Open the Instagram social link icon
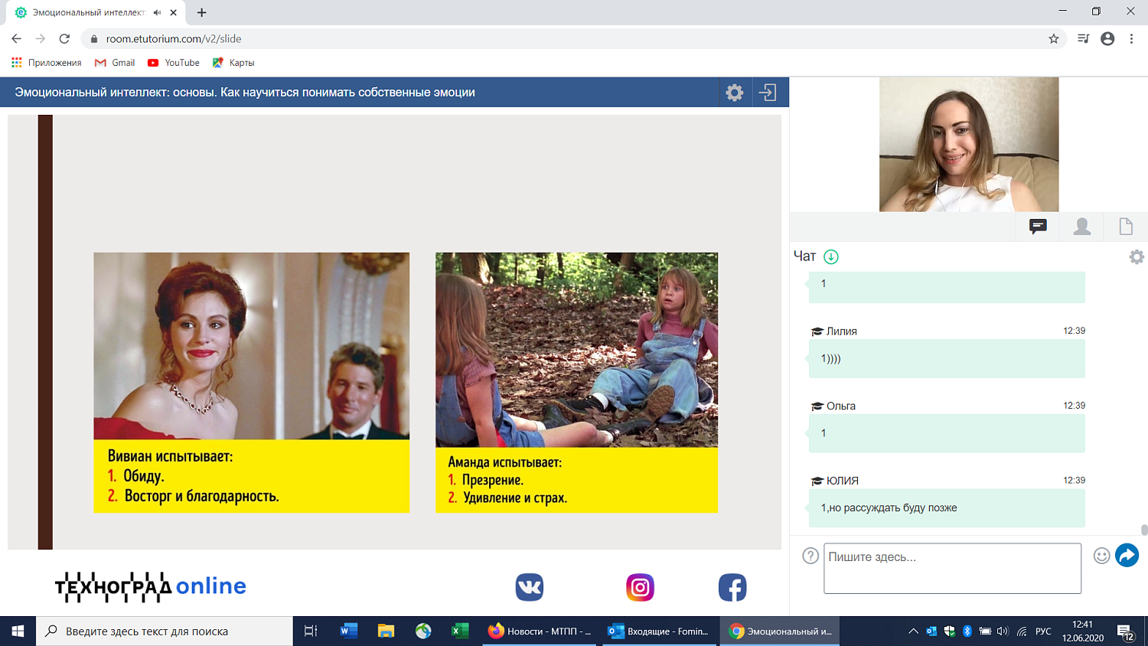The height and width of the screenshot is (646, 1148). pyautogui.click(x=640, y=587)
